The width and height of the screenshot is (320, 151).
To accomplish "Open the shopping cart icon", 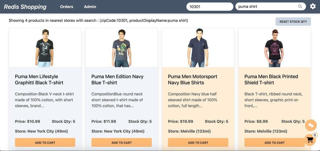I will [x=310, y=140].
